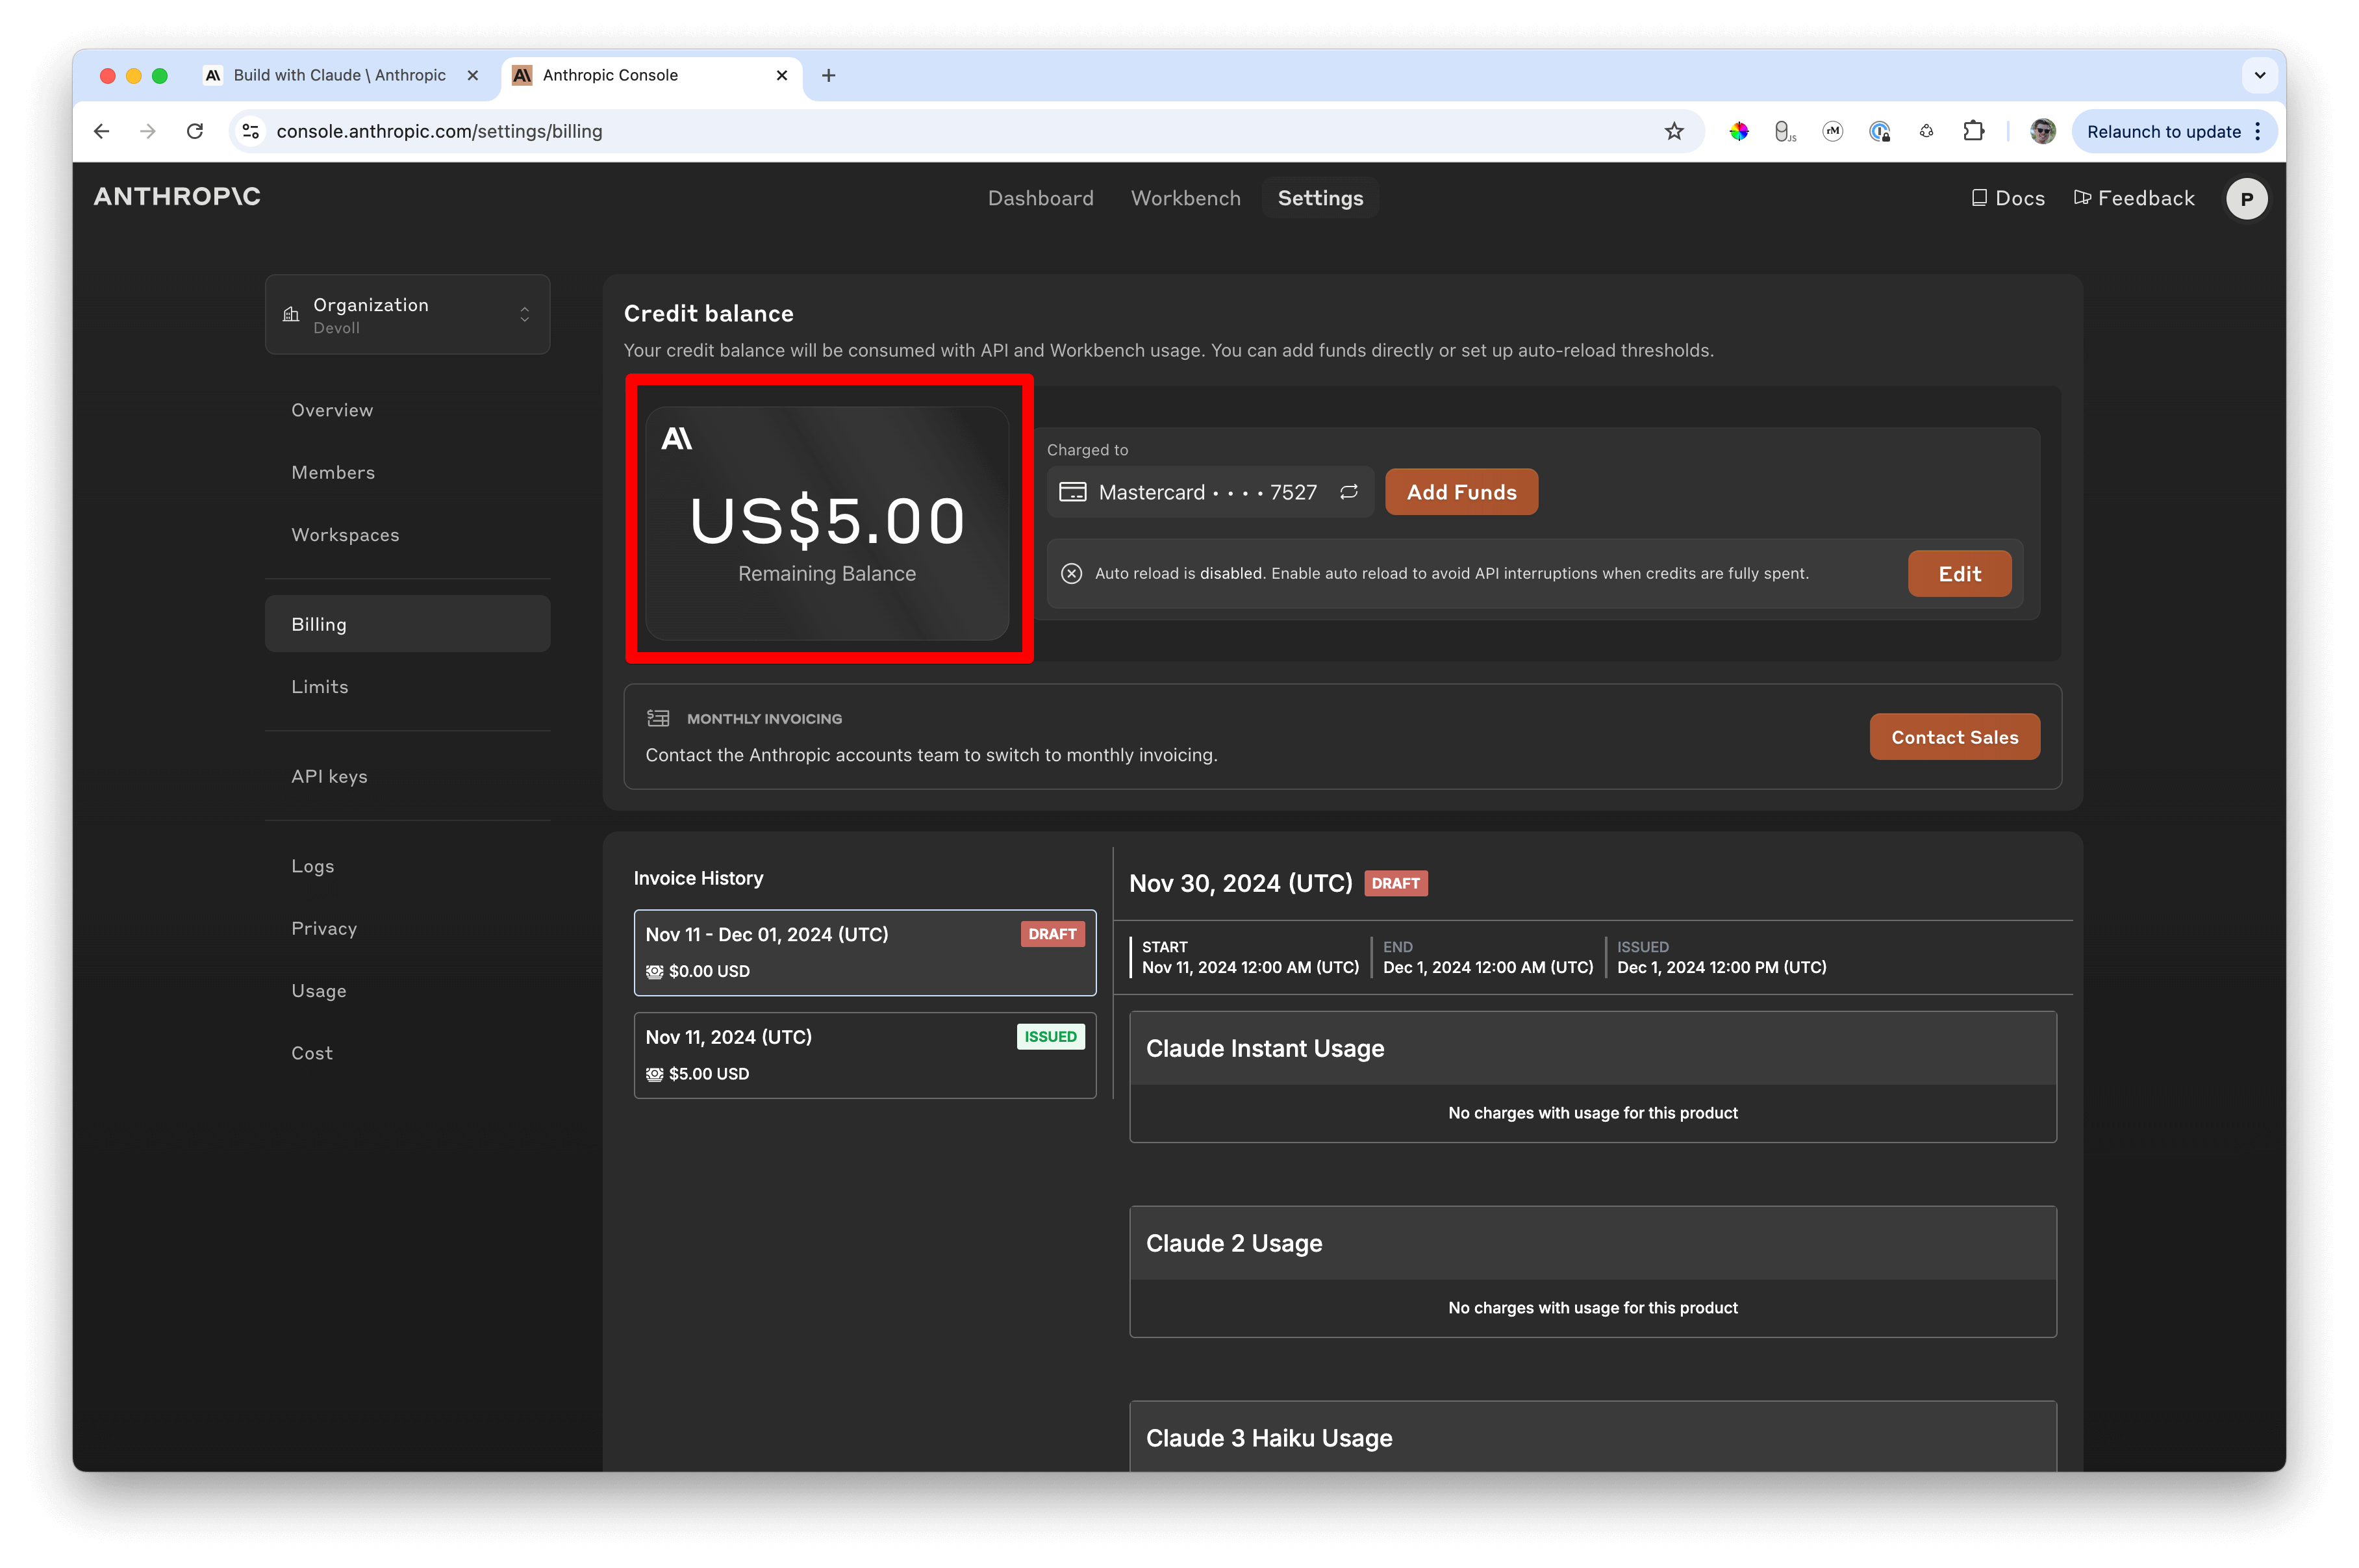Click the Claude Instant Usage heading

[x=1264, y=1048]
